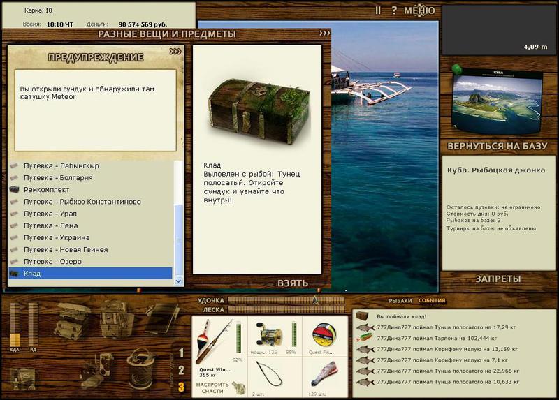This screenshot has height=400, width=559.
Task: Select Путевка - Рыбхоз Константиново
Action: click(90, 202)
